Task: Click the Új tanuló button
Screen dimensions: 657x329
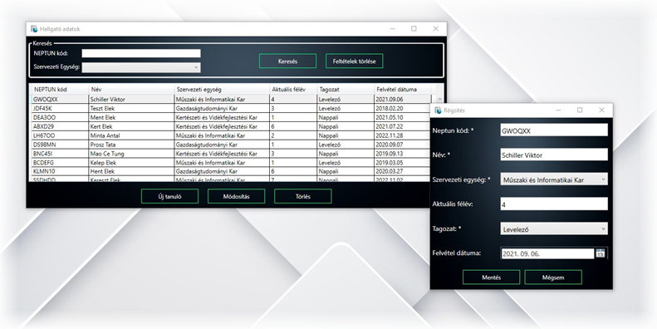Action: tap(169, 196)
